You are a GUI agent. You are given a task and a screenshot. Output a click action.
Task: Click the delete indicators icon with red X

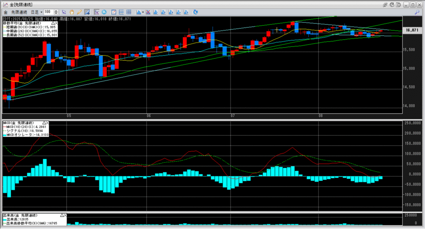(148, 12)
